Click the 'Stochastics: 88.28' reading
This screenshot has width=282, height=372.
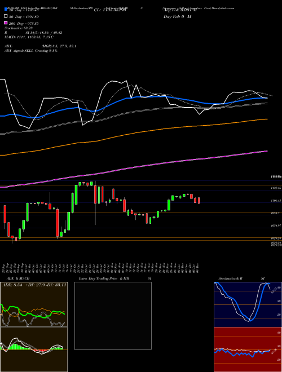[19, 28]
